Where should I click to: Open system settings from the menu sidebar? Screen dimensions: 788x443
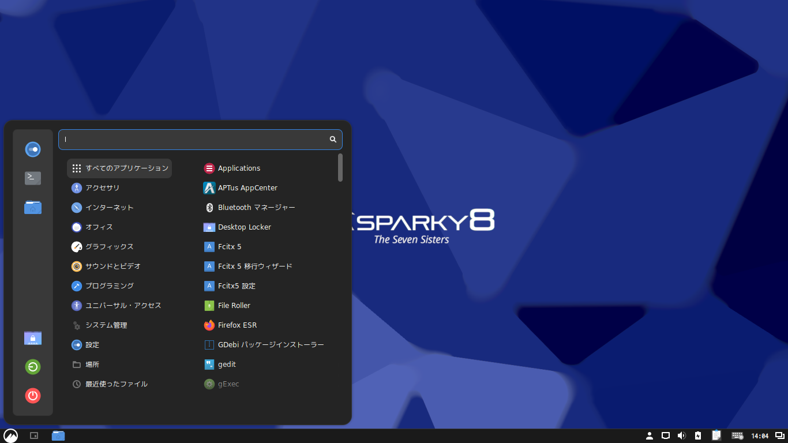pos(33,149)
